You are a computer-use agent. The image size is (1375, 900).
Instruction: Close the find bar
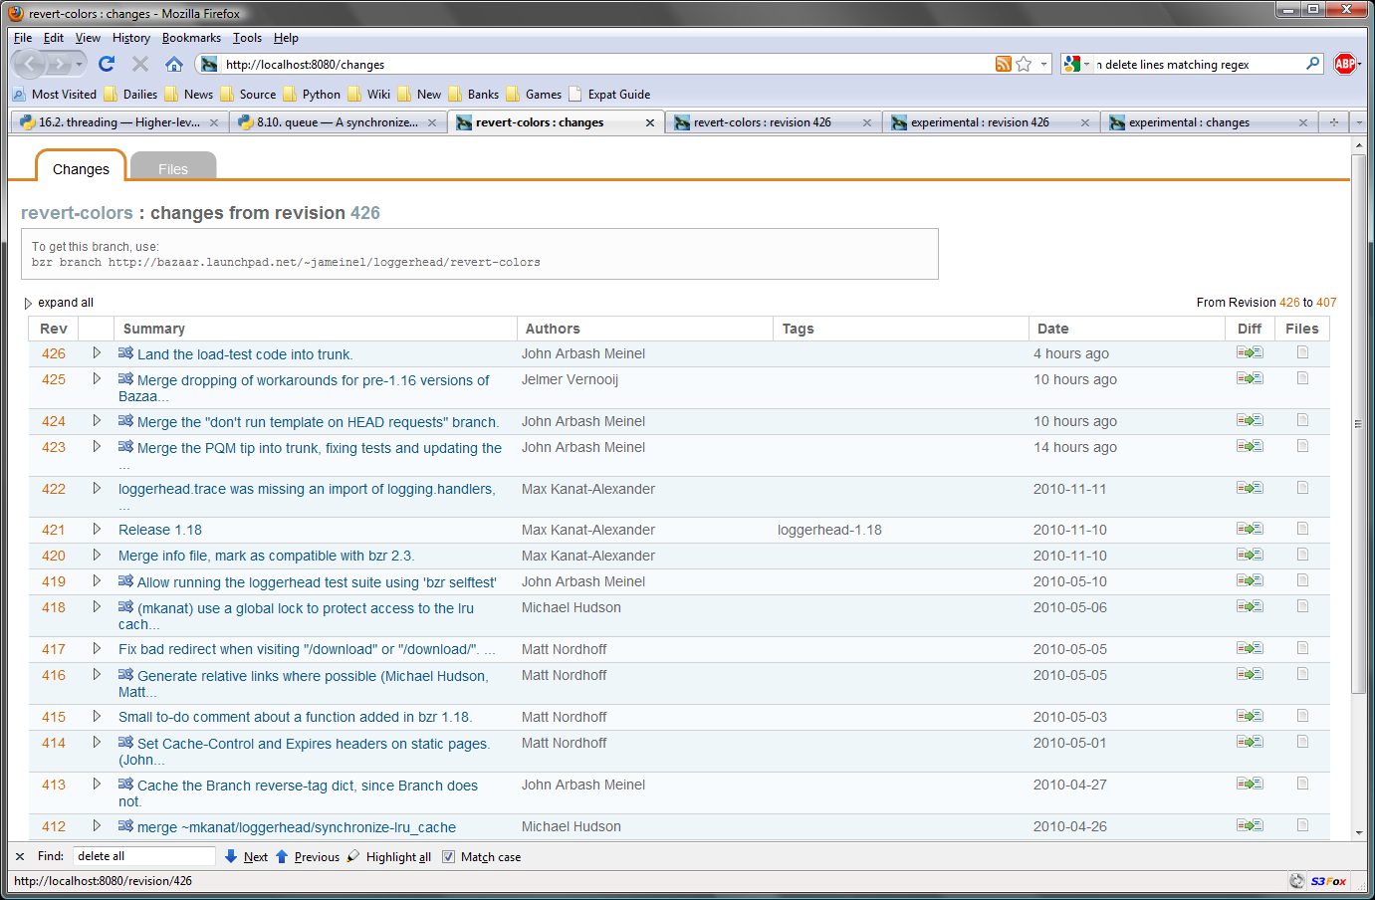coord(20,856)
